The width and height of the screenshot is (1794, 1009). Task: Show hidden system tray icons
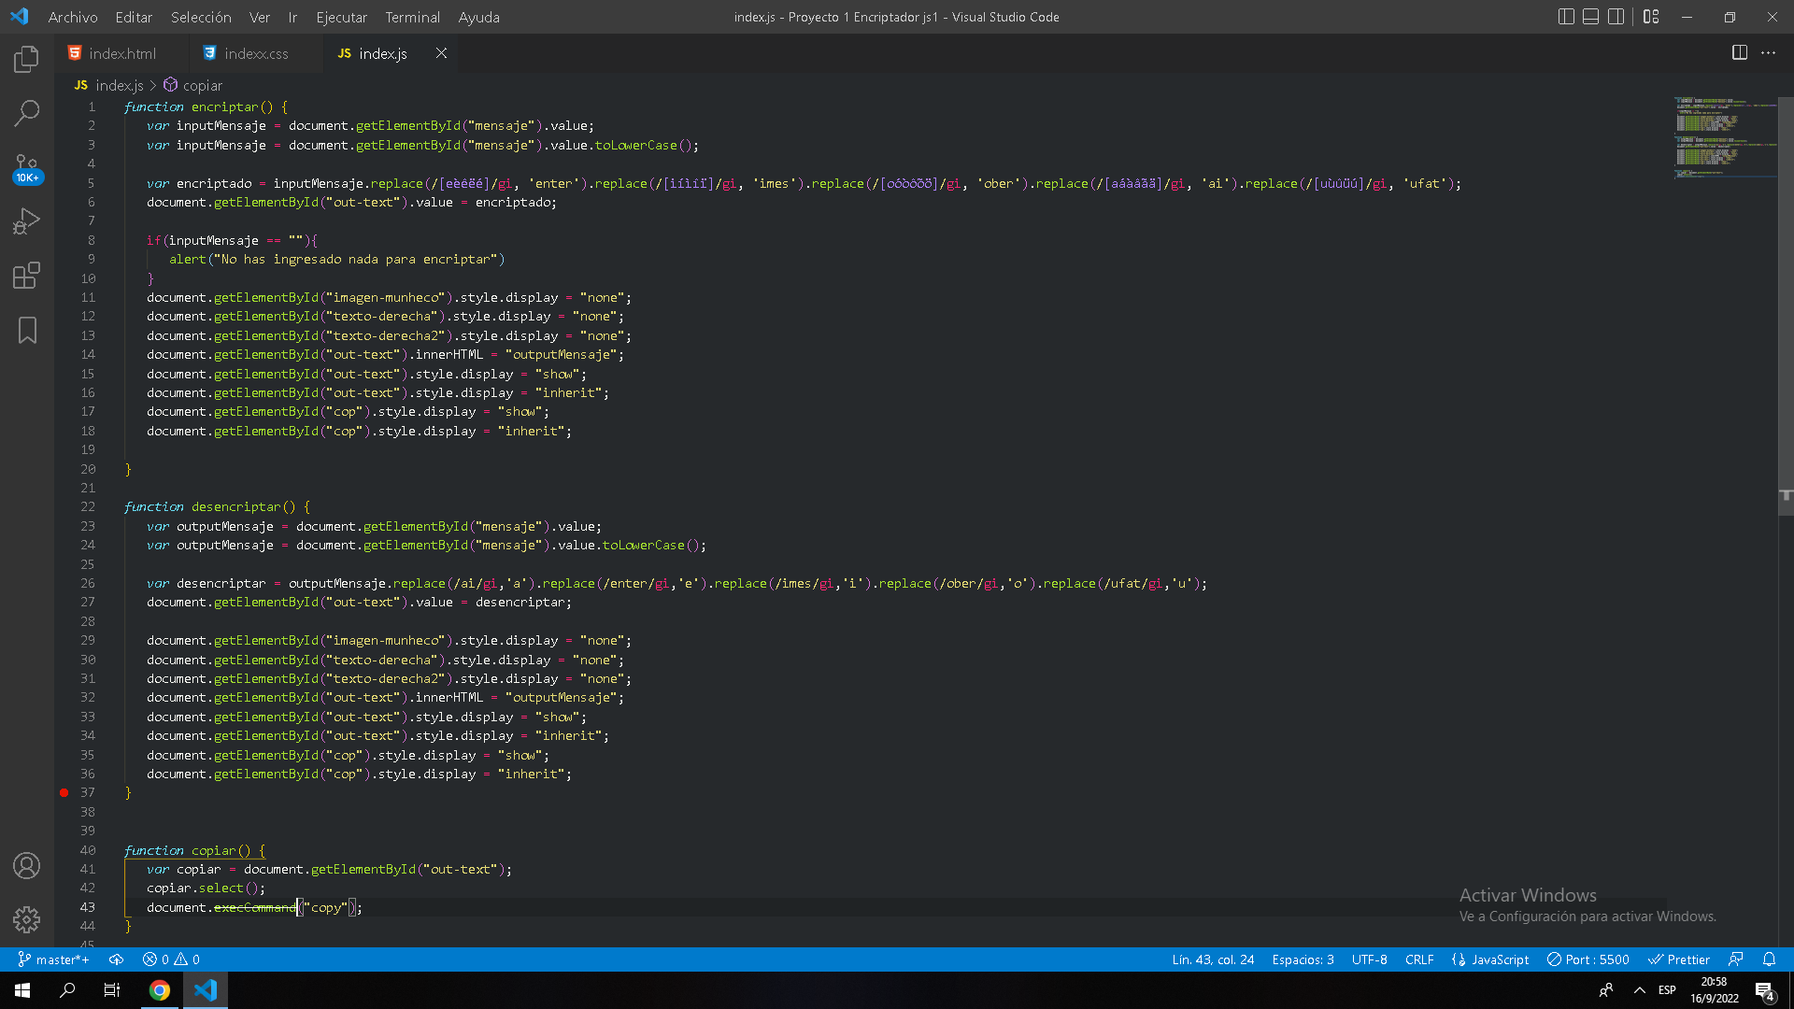[1639, 990]
